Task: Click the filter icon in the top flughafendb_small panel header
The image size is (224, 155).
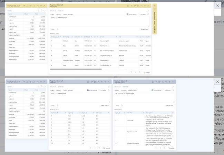Action: tap(24, 6)
